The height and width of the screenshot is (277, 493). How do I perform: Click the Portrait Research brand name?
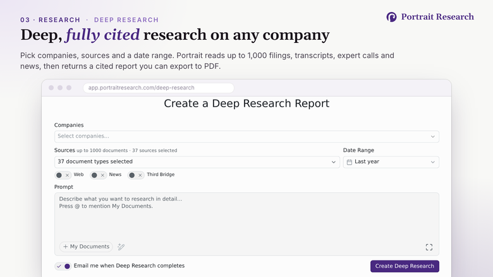click(437, 16)
